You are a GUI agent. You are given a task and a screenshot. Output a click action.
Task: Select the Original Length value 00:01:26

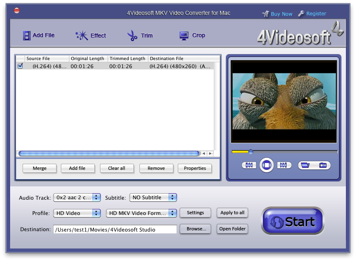pyautogui.click(x=82, y=66)
